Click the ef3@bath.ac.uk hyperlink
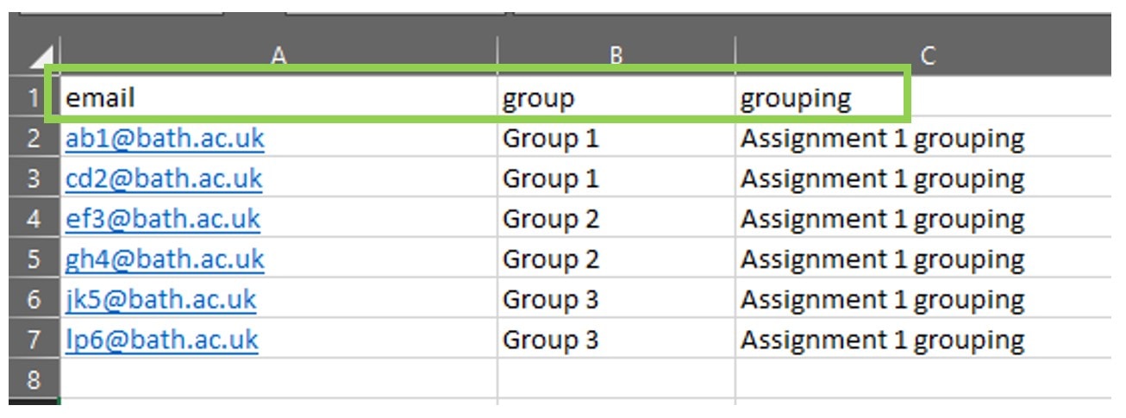 pos(163,219)
